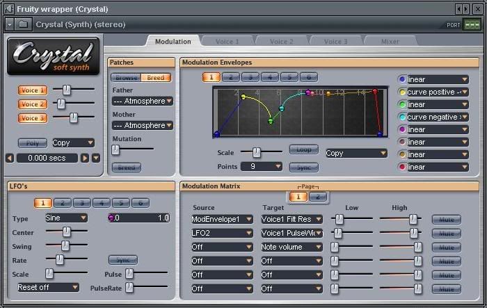Click the Fruity wrapper title bar icon
The height and width of the screenshot is (308, 487).
tap(9, 9)
